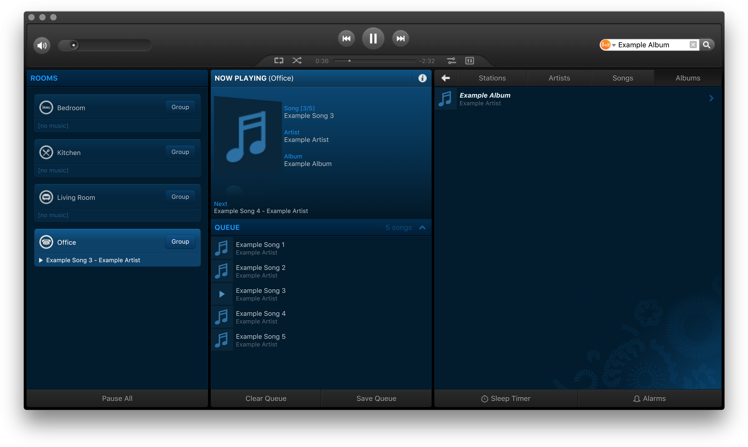Switch to the Stations tab
Screen dimensions: 748x447
click(x=492, y=78)
